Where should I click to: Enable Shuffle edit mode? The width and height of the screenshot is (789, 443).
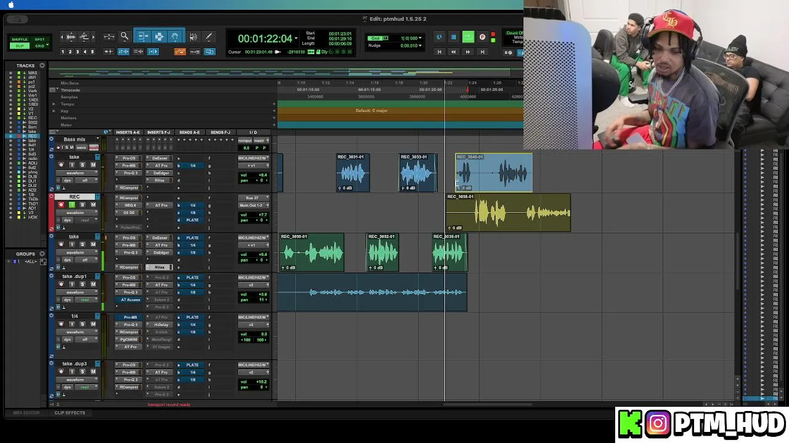(x=20, y=39)
